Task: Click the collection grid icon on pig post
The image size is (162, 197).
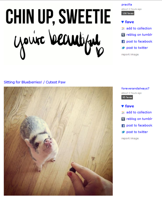Action: (123, 112)
